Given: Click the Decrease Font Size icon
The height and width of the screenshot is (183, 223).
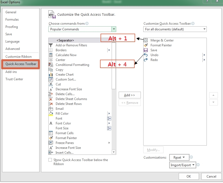Looking at the screenshot, I should click(x=51, y=89).
